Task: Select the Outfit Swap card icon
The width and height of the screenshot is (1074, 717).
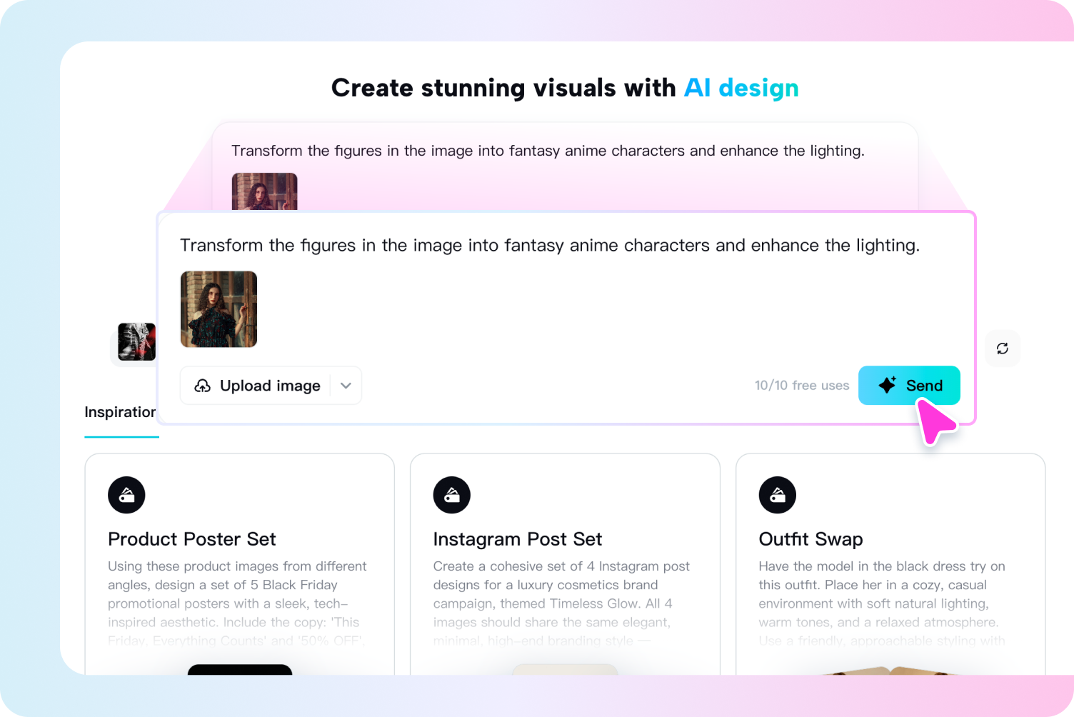Action: click(777, 495)
